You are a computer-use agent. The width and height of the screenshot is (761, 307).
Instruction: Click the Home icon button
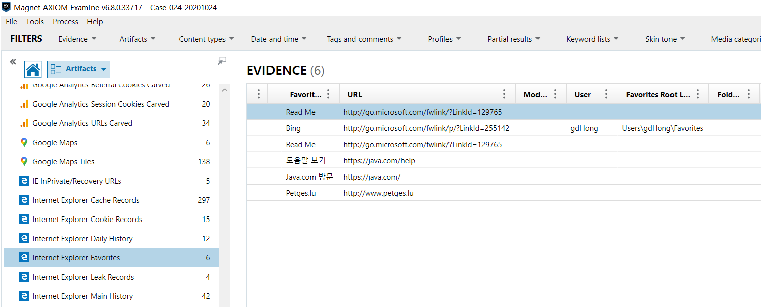tap(33, 69)
